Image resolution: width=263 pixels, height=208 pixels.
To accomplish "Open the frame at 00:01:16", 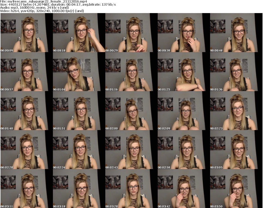I will 131,72.
